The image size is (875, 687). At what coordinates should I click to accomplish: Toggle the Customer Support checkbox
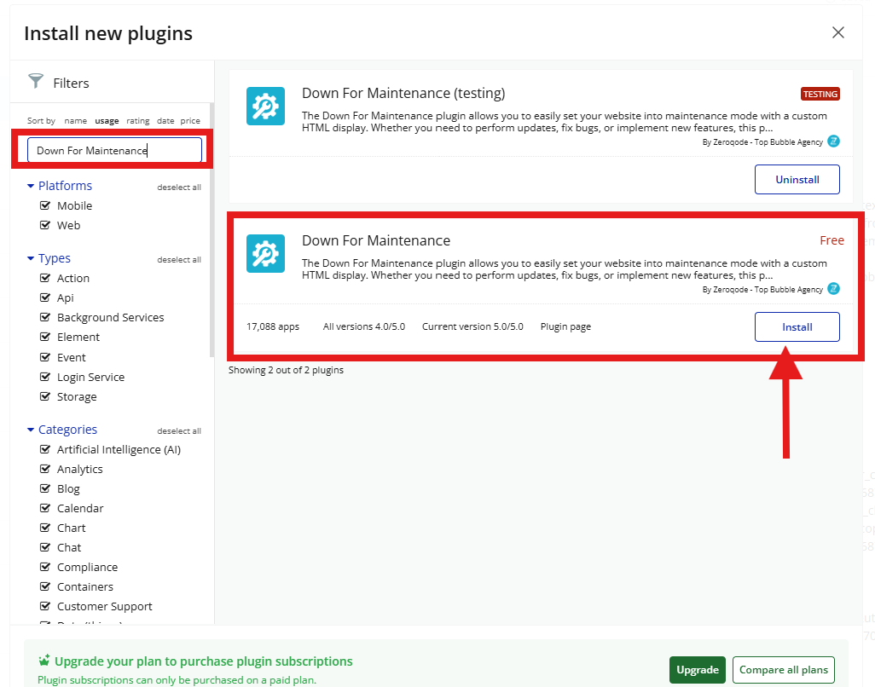45,605
